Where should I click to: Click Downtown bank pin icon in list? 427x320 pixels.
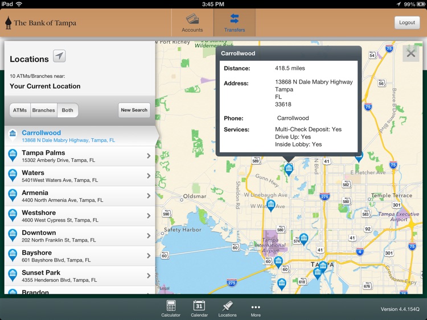pyautogui.click(x=13, y=235)
